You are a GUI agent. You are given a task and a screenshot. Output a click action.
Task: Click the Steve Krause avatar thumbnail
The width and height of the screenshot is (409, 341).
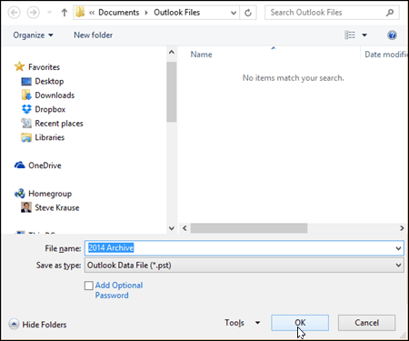click(x=26, y=207)
